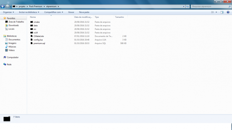Screen dimensions: 232x130
Task: Go back with the Back arrow button
Action: coord(2,6)
